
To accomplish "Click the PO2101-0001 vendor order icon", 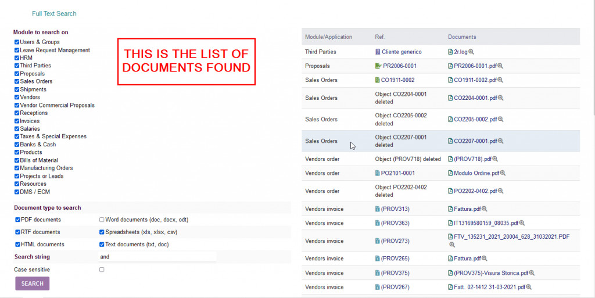I will pyautogui.click(x=378, y=173).
